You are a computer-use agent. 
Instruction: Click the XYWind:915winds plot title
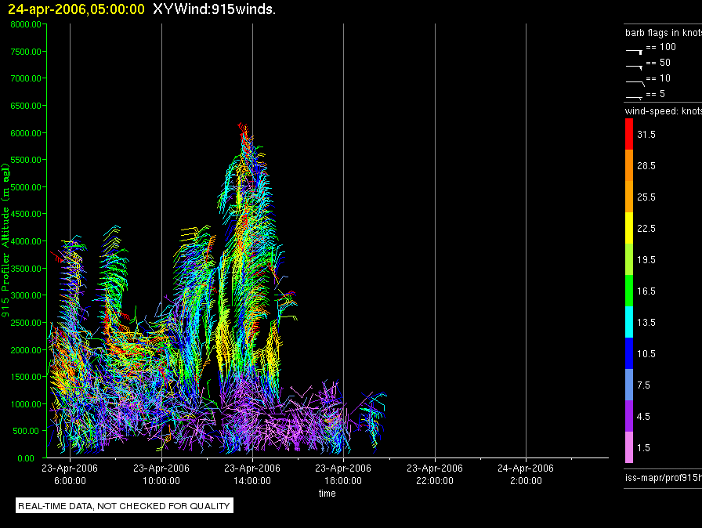pyautogui.click(x=214, y=9)
